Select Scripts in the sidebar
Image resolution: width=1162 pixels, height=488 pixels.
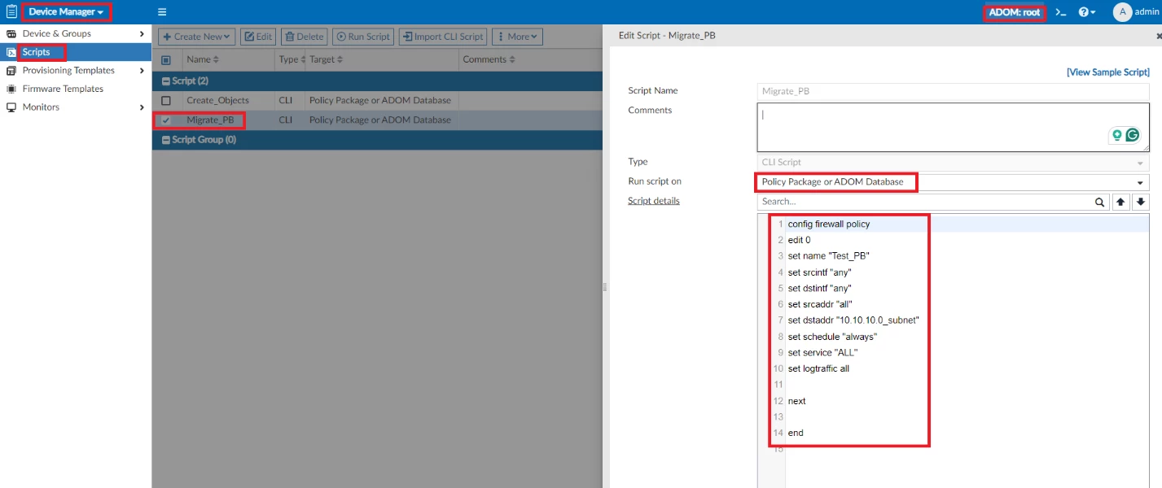coord(36,52)
